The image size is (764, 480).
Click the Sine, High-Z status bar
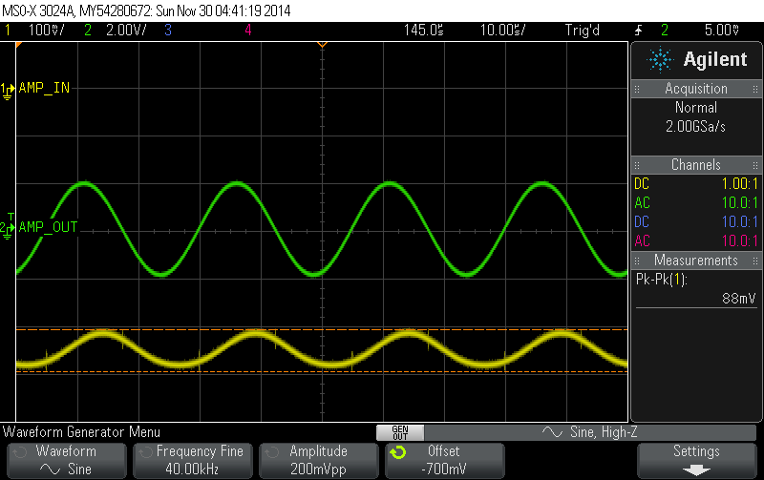click(590, 432)
